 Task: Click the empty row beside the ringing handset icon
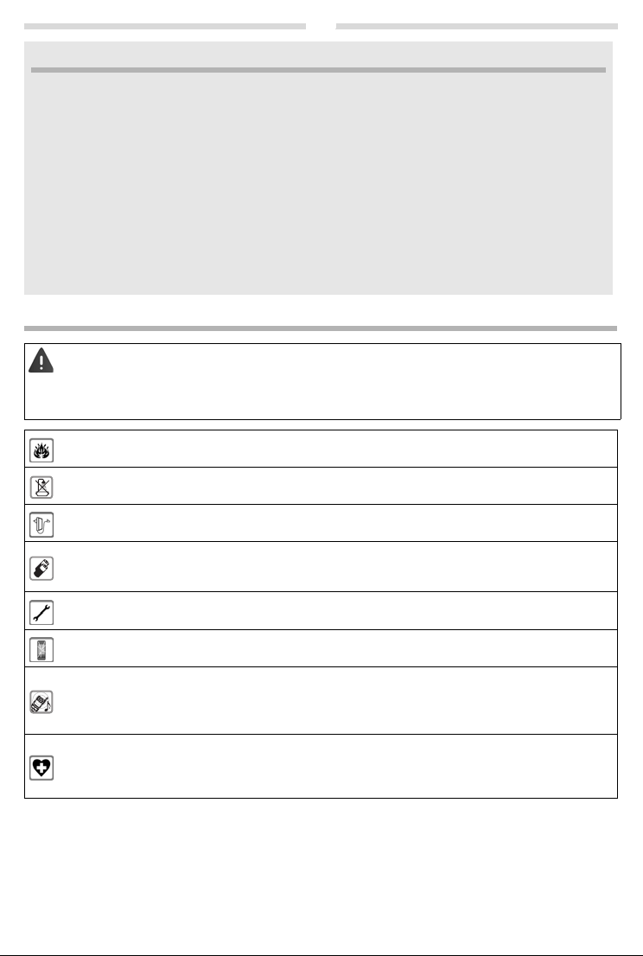321,700
